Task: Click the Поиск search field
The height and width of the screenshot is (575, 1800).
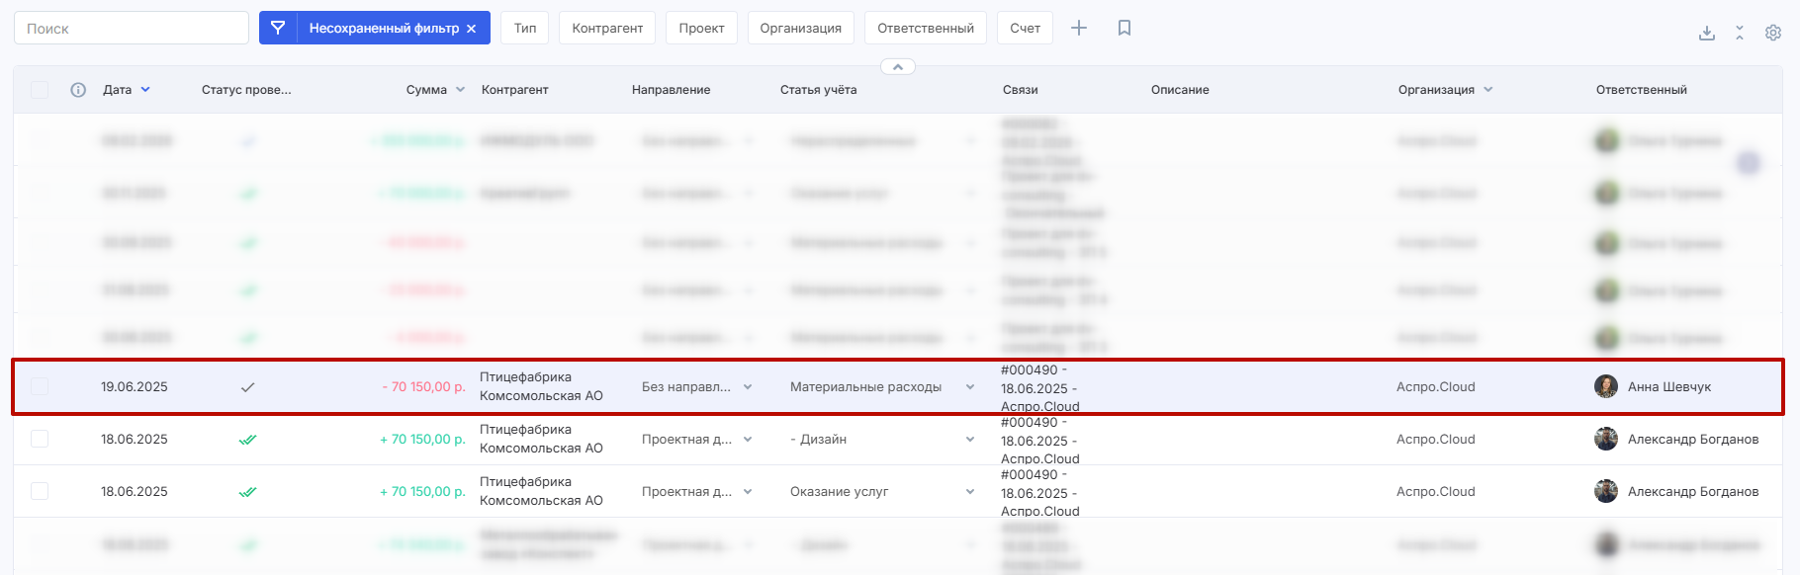Action: (x=132, y=29)
